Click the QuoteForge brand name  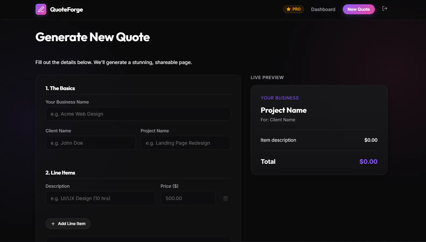click(x=67, y=10)
